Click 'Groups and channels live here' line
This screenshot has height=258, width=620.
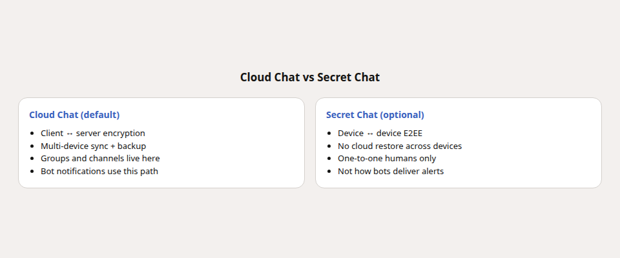click(100, 159)
